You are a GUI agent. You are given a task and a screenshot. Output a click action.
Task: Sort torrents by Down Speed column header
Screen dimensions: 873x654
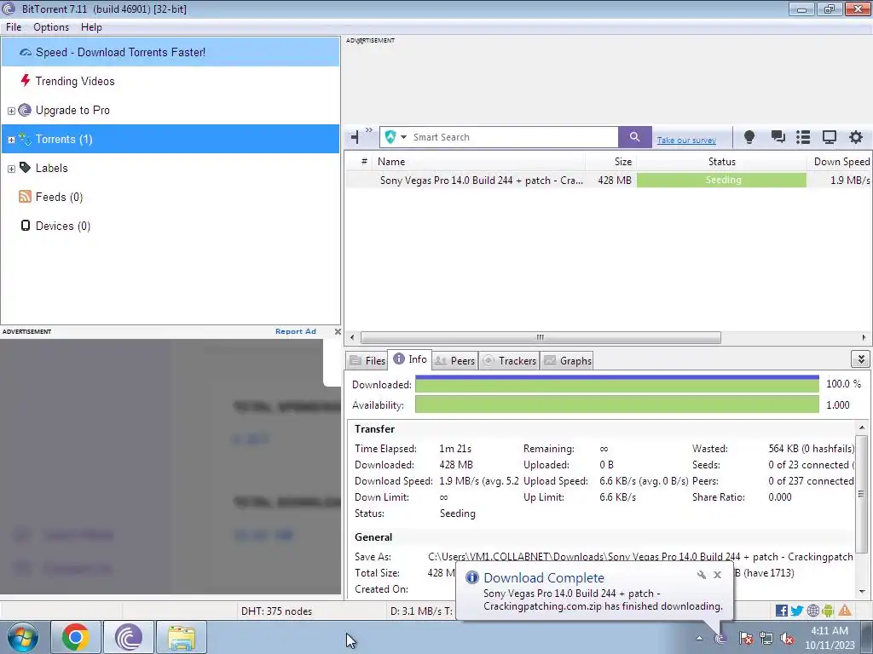click(x=840, y=161)
